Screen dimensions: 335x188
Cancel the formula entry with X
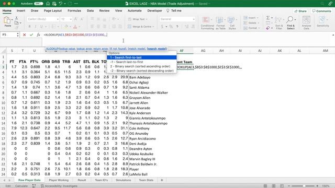click(25, 35)
